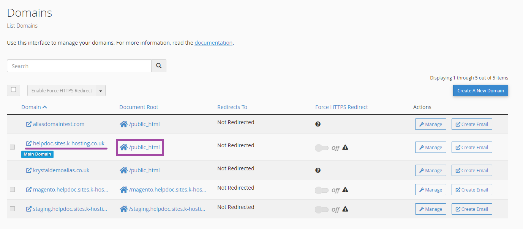Viewport: 523px width, 229px height.
Task: Click the sort arrow next to Domain header
Action: pyautogui.click(x=45, y=107)
